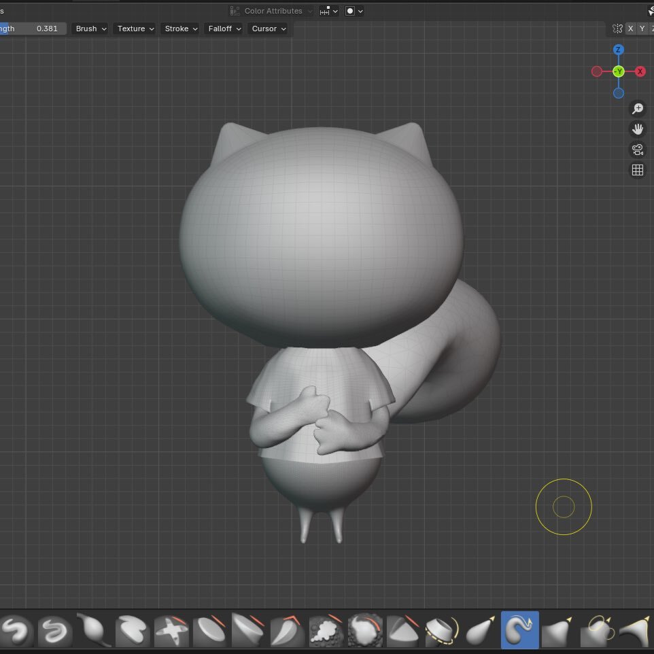Open the Texture dropdown panel

(135, 29)
